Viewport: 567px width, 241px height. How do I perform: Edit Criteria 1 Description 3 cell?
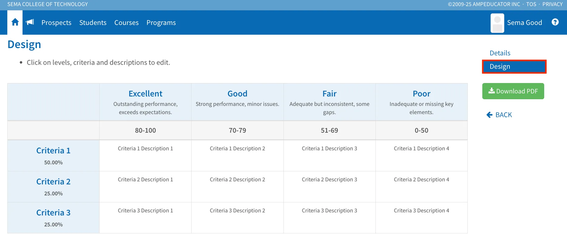[x=329, y=155]
